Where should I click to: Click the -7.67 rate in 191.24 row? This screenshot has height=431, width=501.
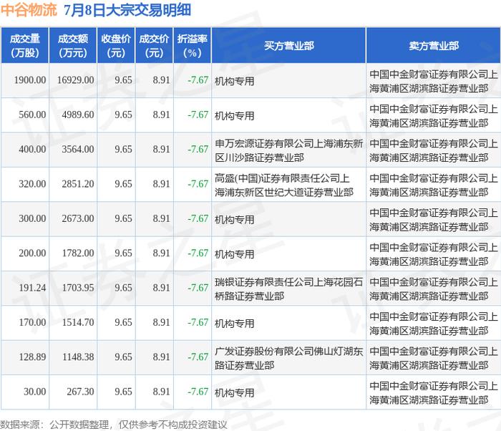[198, 288]
